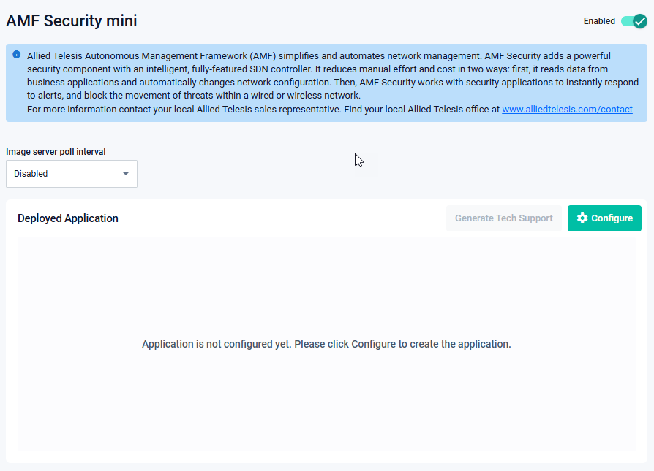Click the gear icon on the Configure button
The image size is (654, 471).
pos(582,218)
